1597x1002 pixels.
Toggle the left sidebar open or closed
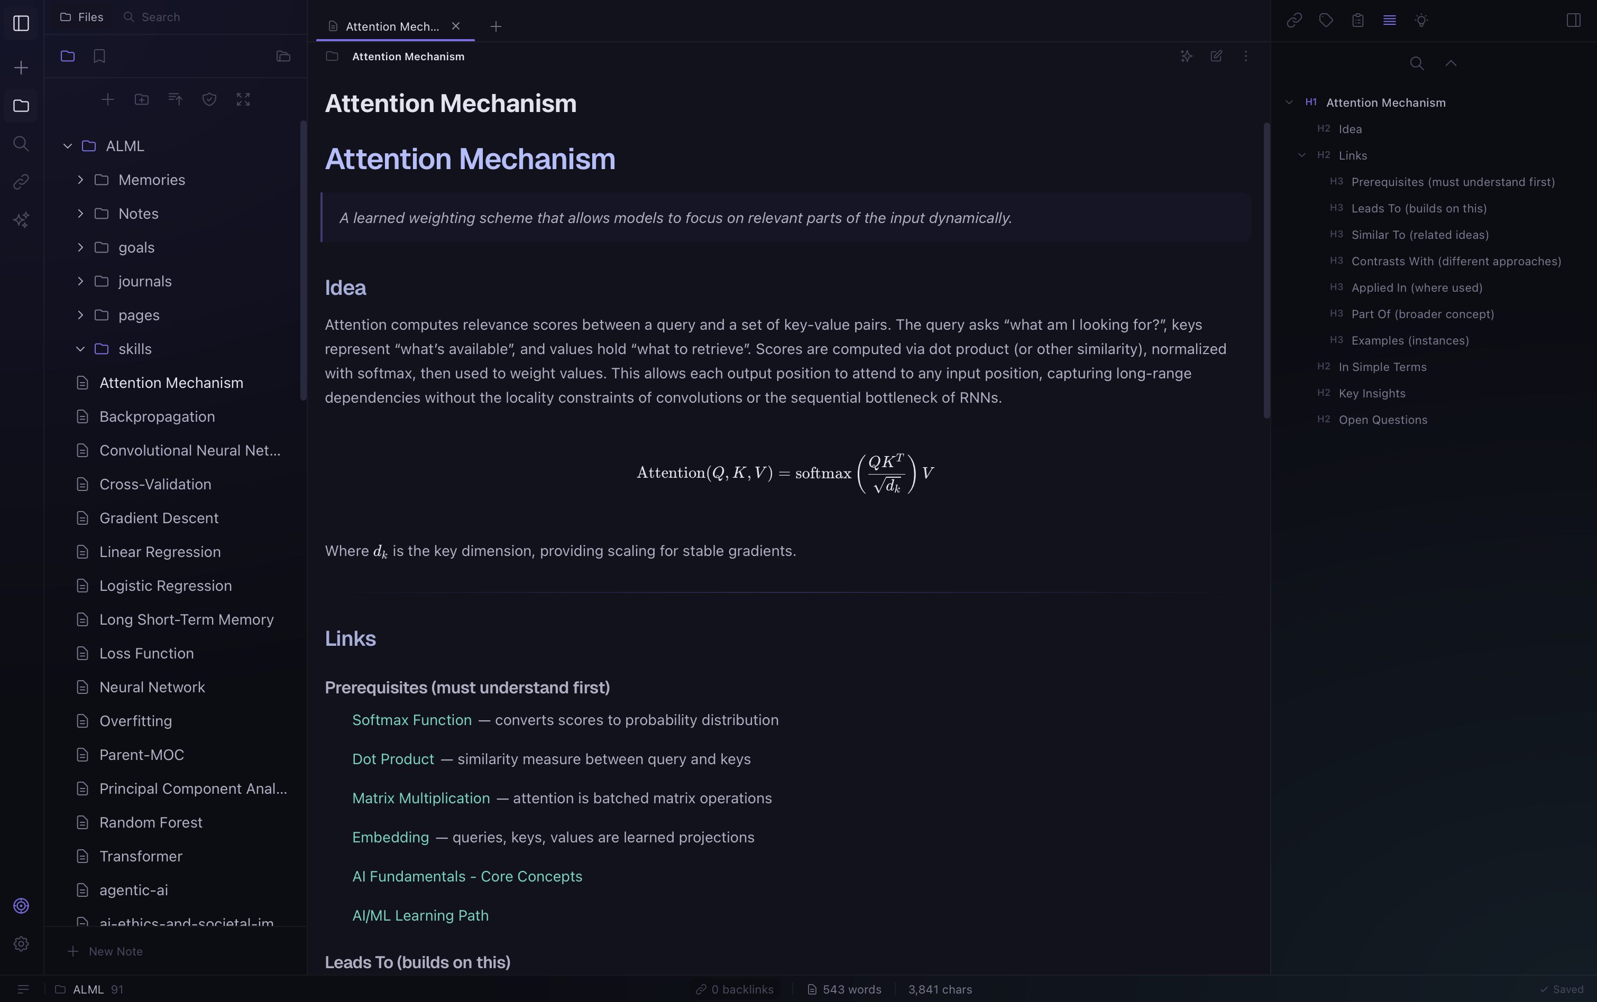pyautogui.click(x=21, y=23)
